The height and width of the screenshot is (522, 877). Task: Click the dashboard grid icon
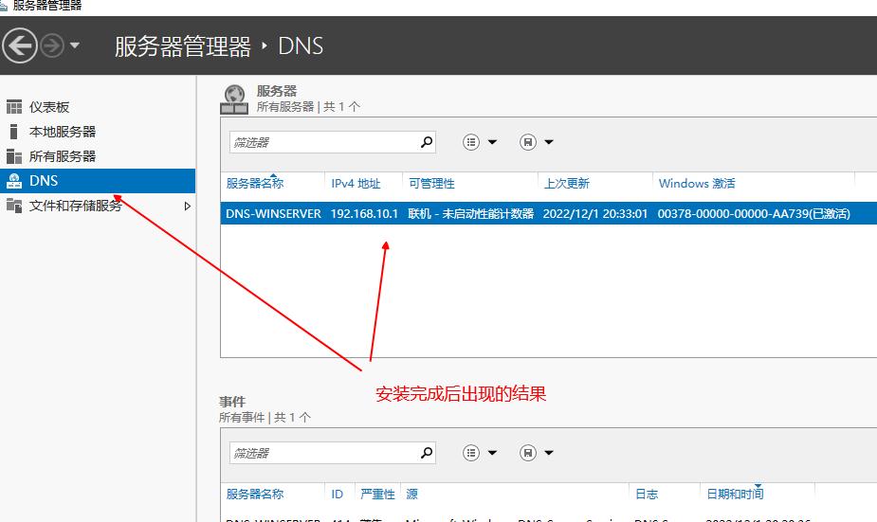[14, 107]
